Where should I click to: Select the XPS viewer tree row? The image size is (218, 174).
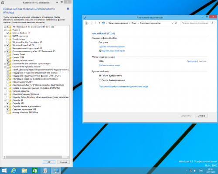24,109
